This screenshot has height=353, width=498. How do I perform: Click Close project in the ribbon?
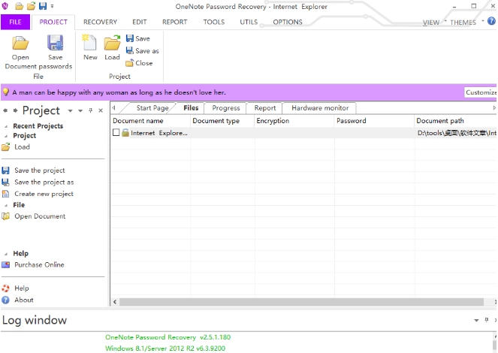[139, 63]
